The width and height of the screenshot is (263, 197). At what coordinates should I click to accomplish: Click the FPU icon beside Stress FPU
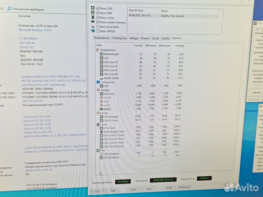click(x=93, y=12)
